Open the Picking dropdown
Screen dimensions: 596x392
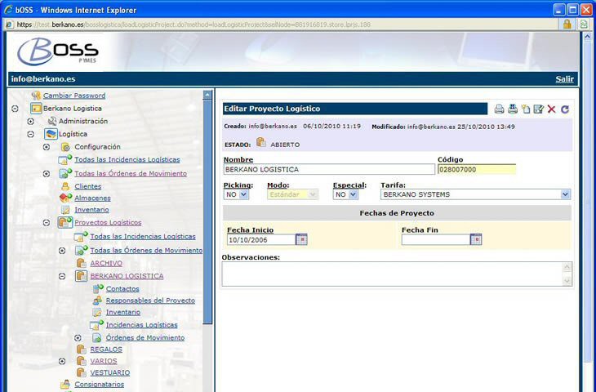point(243,195)
